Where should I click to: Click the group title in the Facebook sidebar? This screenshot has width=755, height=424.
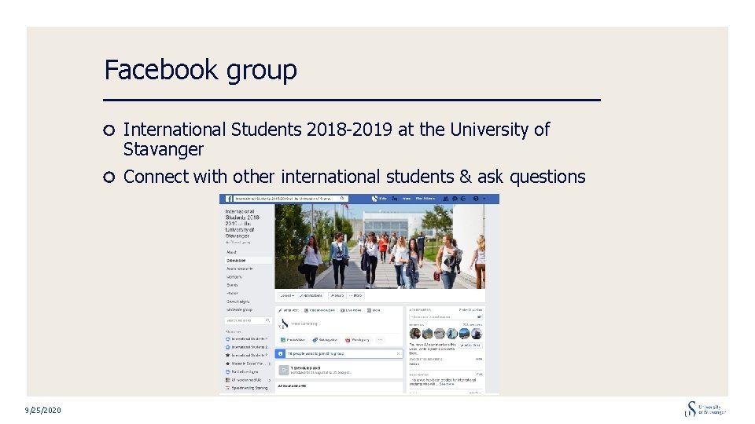pos(243,224)
